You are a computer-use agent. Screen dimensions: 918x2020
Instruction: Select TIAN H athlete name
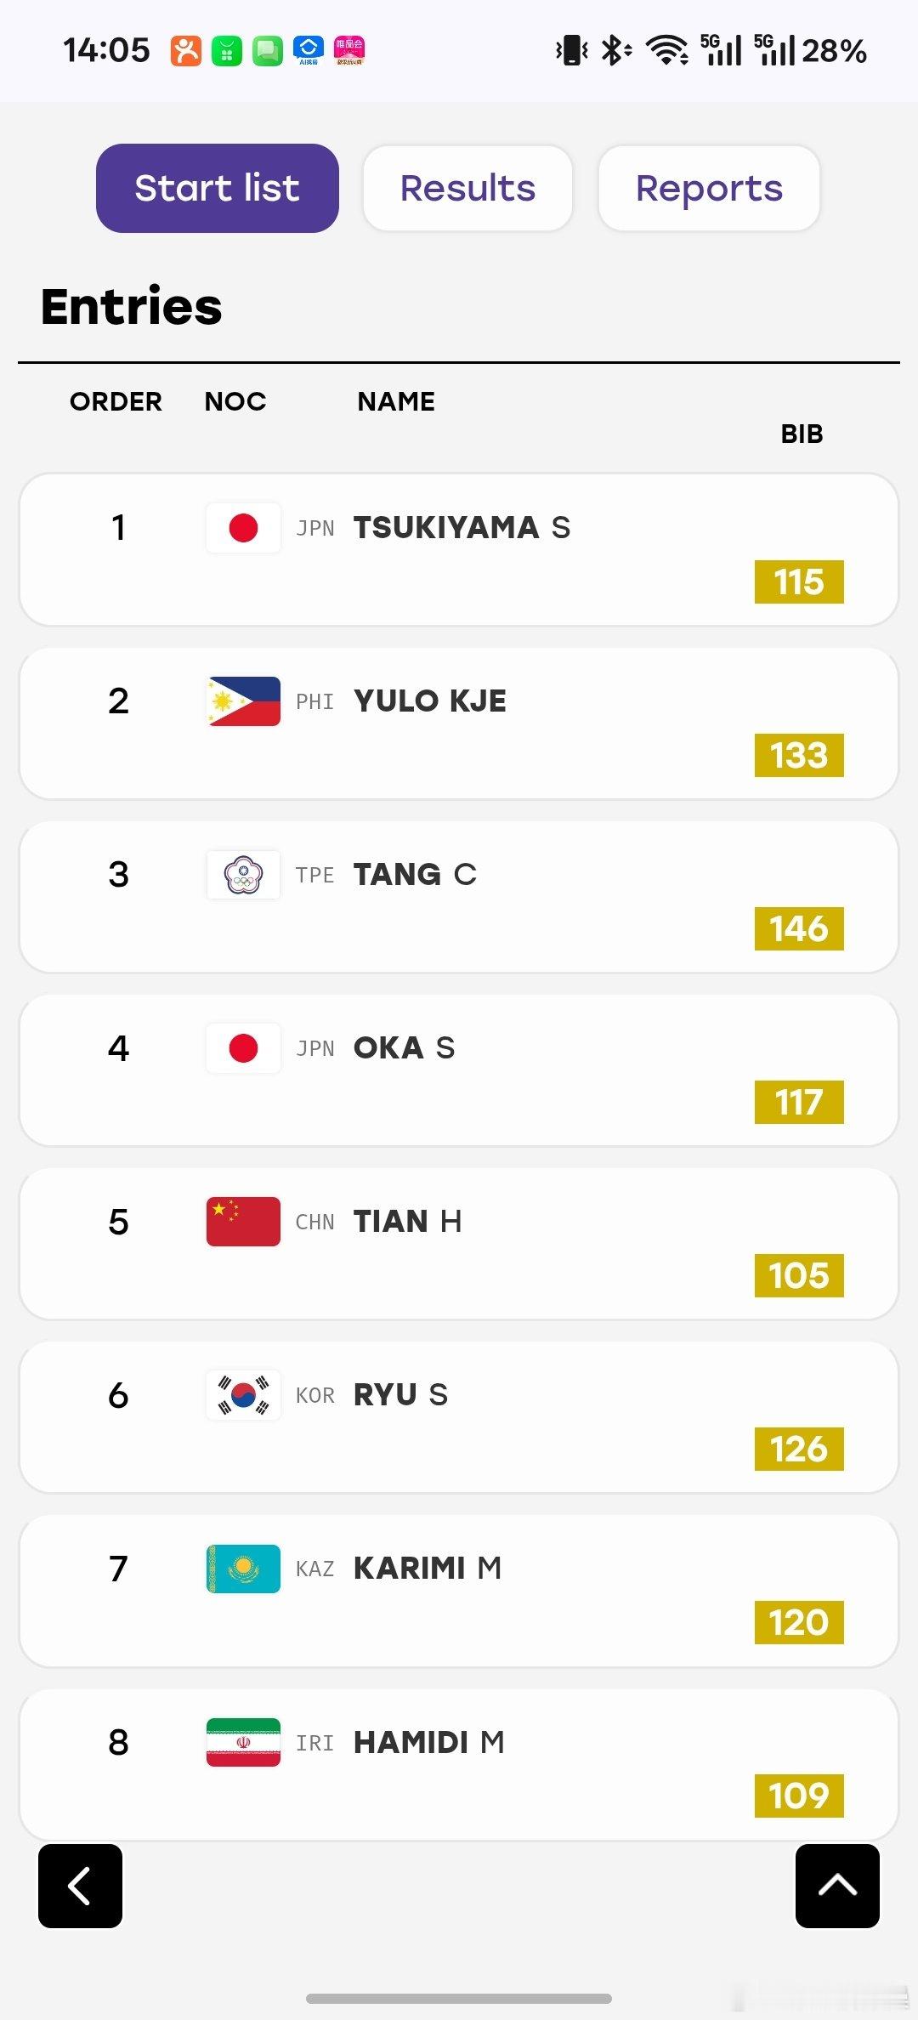click(x=408, y=1222)
